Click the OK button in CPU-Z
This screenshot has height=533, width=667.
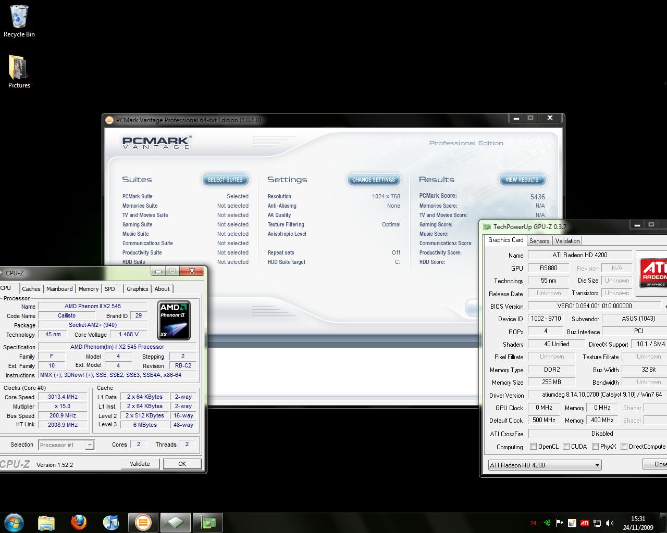pyautogui.click(x=182, y=464)
